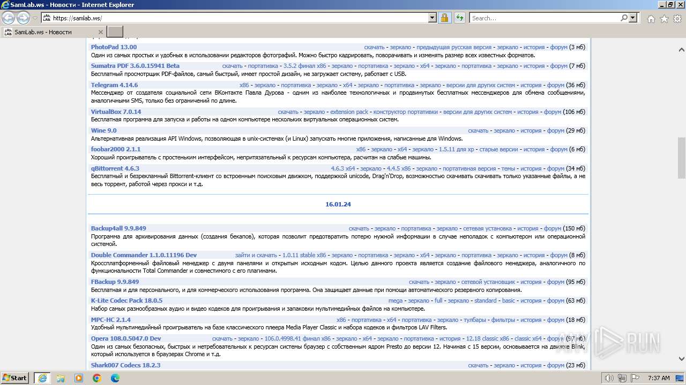Click 1.5.11 для xp link for foobar2000
Viewport: 686px width, 385px height.
456,149
